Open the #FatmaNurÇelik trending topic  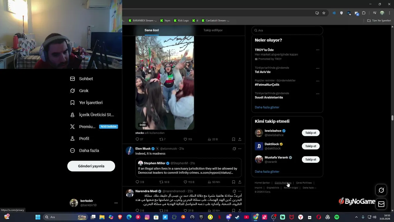[267, 85]
